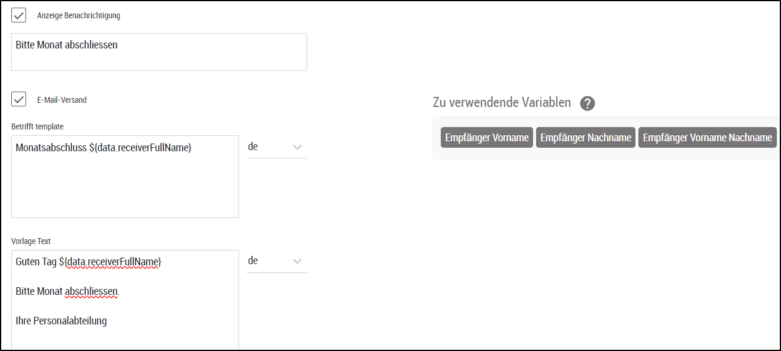781x351 pixels.
Task: Insert the Empfänger Vorname Nachname variable
Action: [708, 137]
